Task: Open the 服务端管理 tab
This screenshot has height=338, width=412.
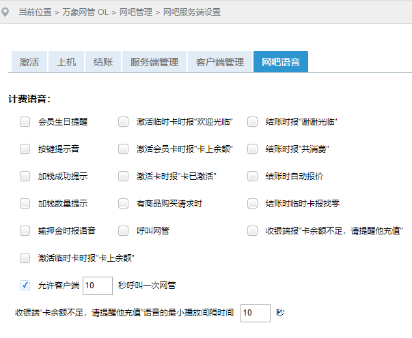Action: click(154, 62)
